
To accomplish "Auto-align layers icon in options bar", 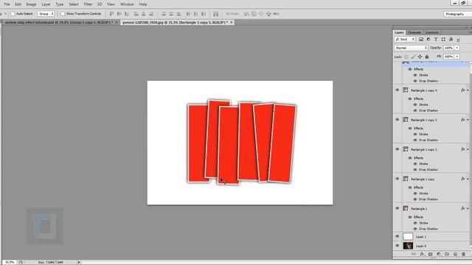I will click(x=216, y=14).
